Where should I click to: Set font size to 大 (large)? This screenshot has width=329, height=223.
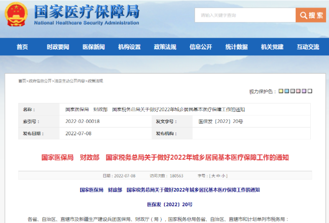[x=213, y=176]
